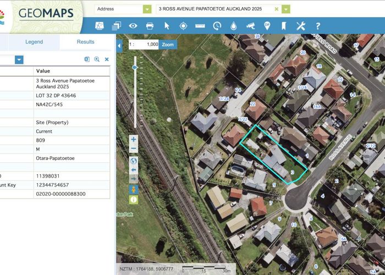Zoom in with the plus button
The image size is (385, 275).
point(134,140)
